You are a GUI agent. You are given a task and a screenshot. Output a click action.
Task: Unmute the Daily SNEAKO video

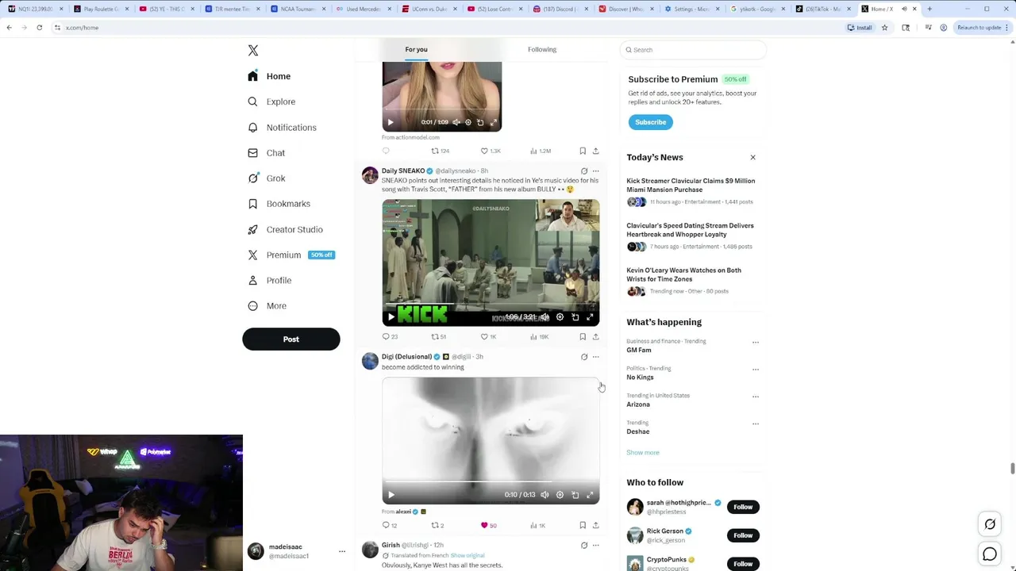click(545, 317)
